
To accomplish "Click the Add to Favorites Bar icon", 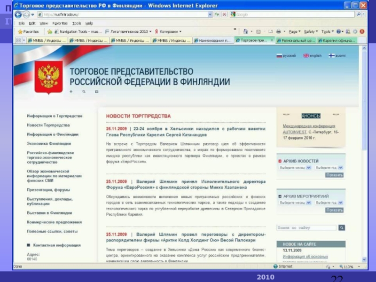I will pos(50,31).
